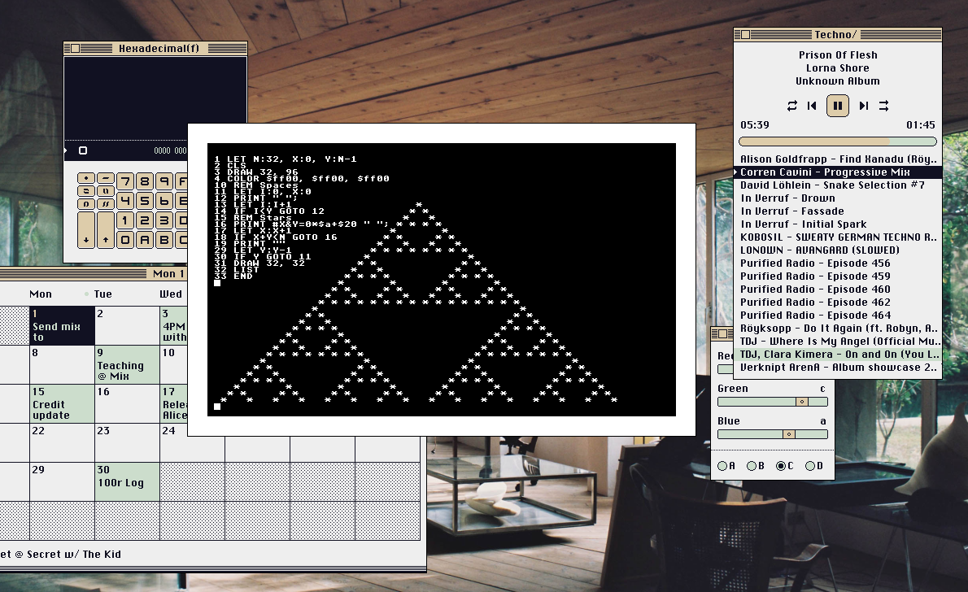Toggle shuffle in the music player
The image size is (968, 592).
point(884,106)
